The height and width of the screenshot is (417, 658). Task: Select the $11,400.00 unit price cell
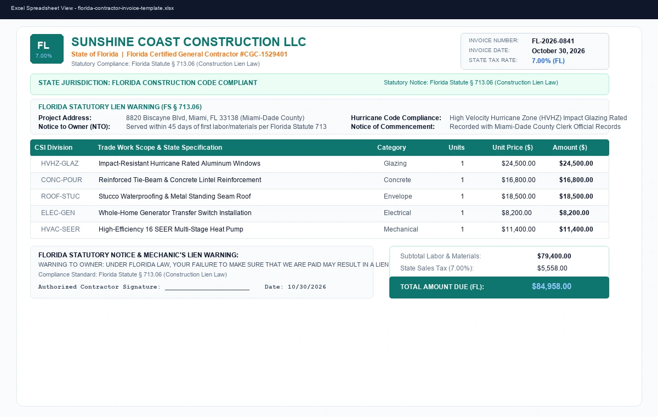[x=519, y=229]
